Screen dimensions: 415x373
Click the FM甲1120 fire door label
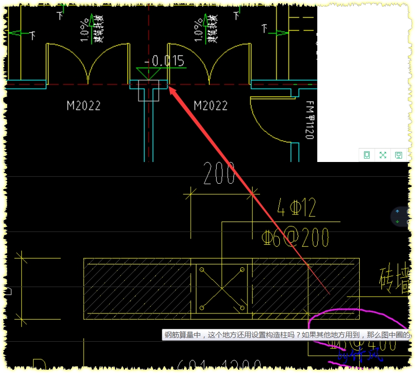click(x=310, y=120)
